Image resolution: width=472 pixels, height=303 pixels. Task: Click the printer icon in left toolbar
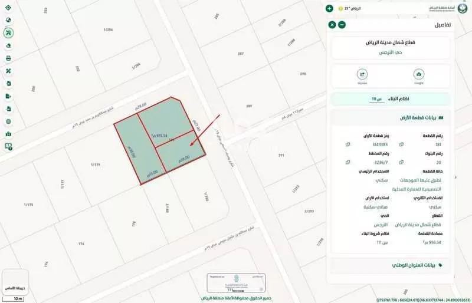pos(8,58)
